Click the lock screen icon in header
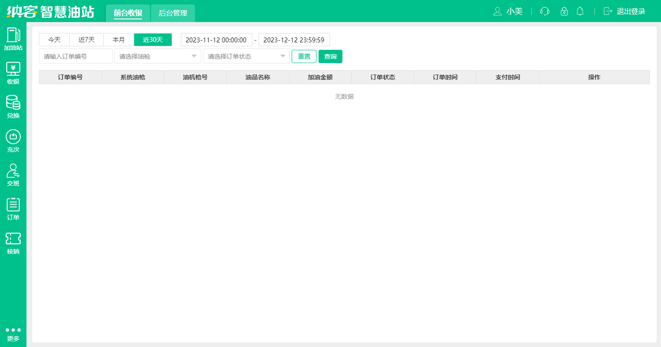The height and width of the screenshot is (347, 661). [564, 11]
